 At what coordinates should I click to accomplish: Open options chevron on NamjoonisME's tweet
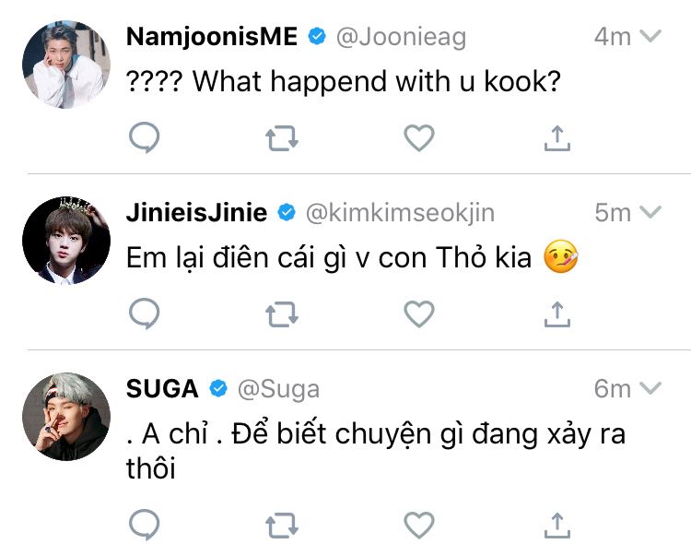(650, 37)
